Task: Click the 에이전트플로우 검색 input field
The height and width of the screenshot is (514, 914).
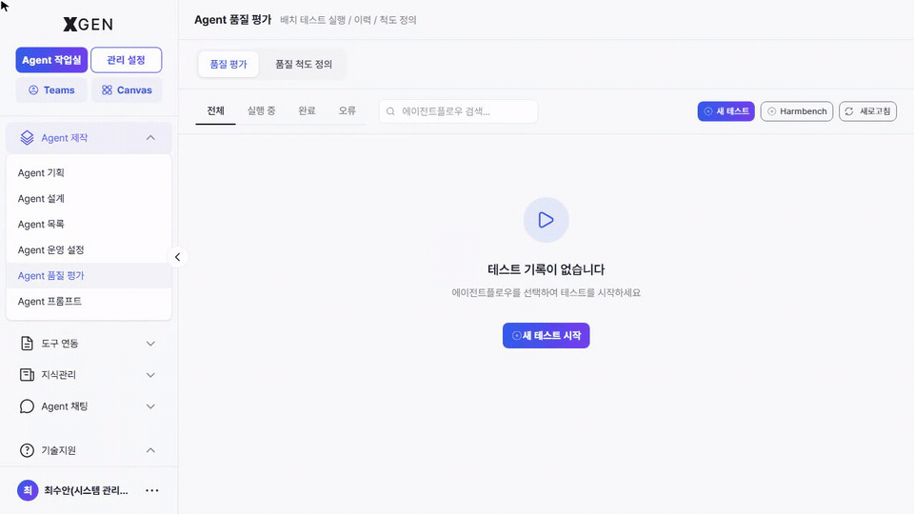Action: click(x=458, y=111)
